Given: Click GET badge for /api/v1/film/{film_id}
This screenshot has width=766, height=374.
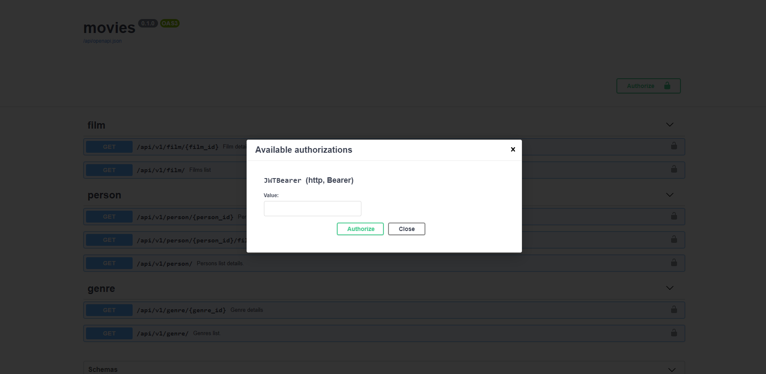Looking at the screenshot, I should coord(109,147).
